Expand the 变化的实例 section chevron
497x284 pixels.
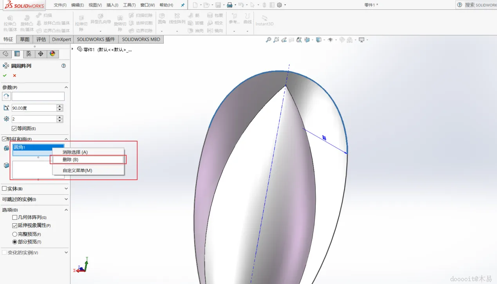[x=66, y=253]
